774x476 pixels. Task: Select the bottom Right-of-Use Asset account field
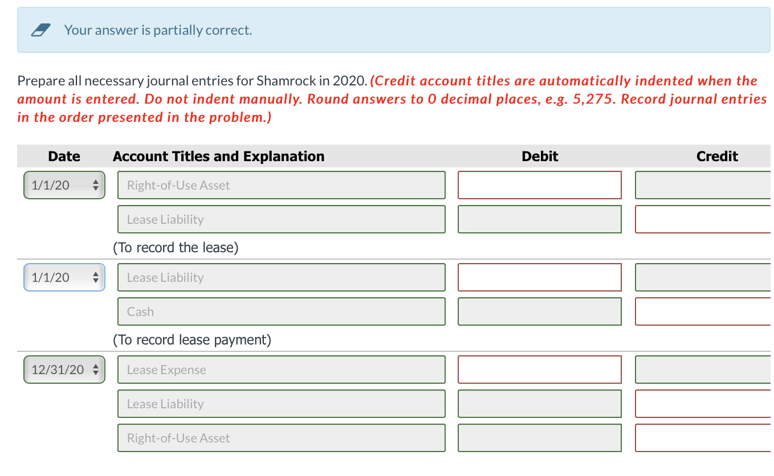click(281, 438)
